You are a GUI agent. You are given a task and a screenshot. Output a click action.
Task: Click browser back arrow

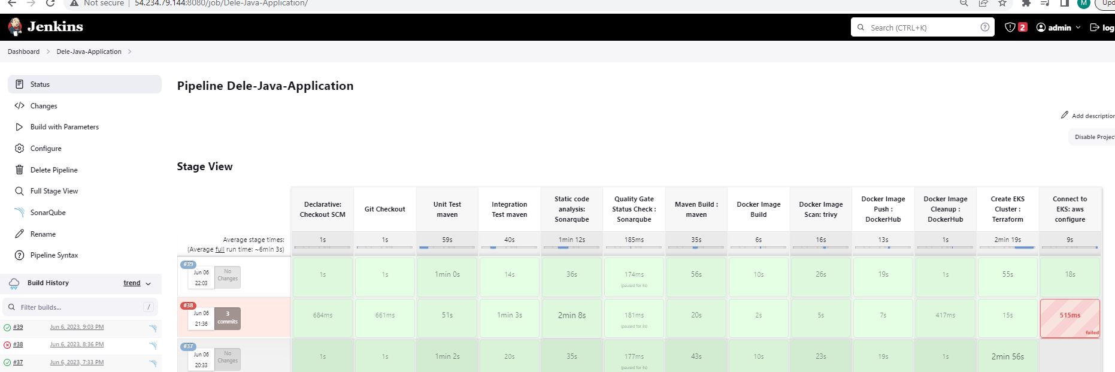(x=11, y=3)
